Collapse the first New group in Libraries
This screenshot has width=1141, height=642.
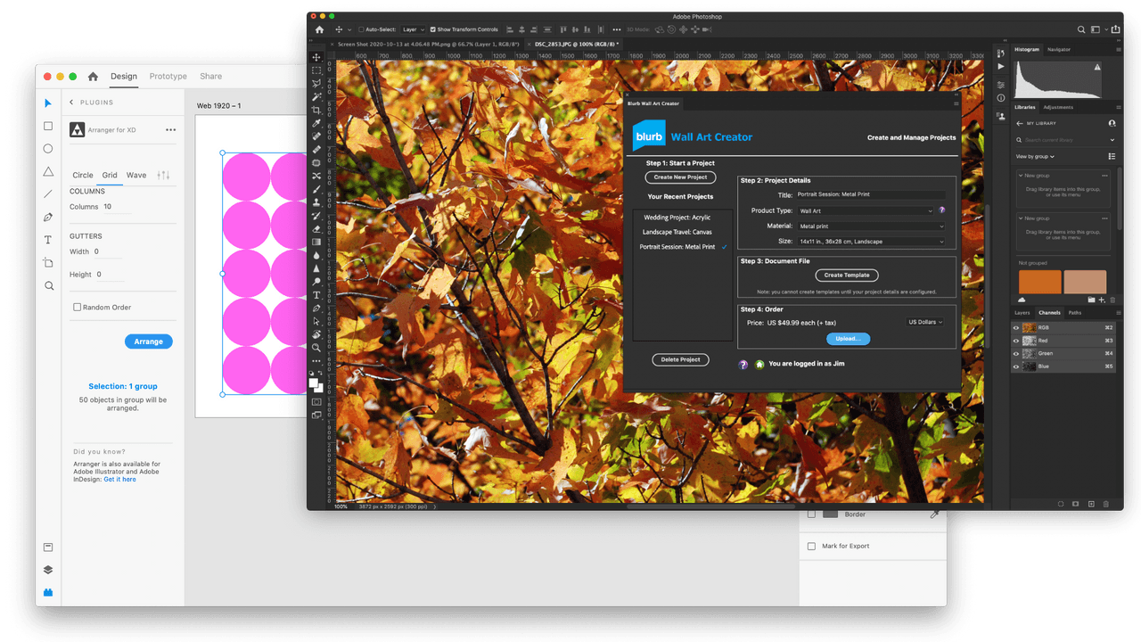coord(1021,176)
